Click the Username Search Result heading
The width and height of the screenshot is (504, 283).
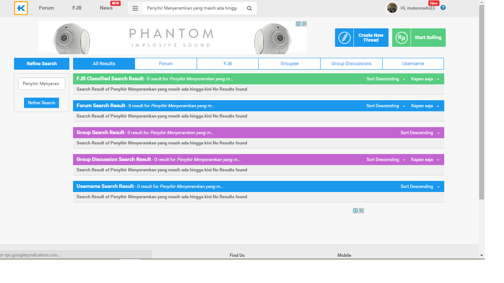pos(105,186)
